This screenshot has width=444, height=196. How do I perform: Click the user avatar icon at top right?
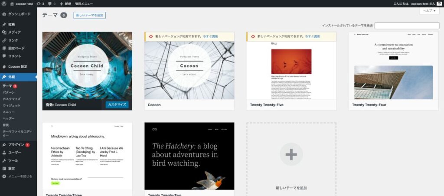point(439,3)
